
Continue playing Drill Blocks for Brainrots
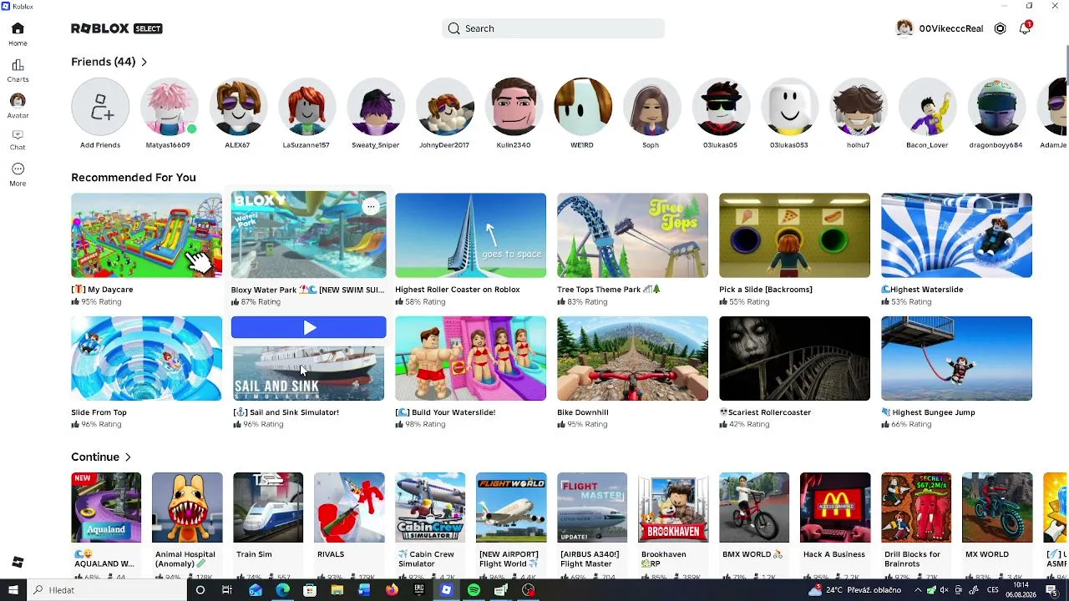coord(916,508)
